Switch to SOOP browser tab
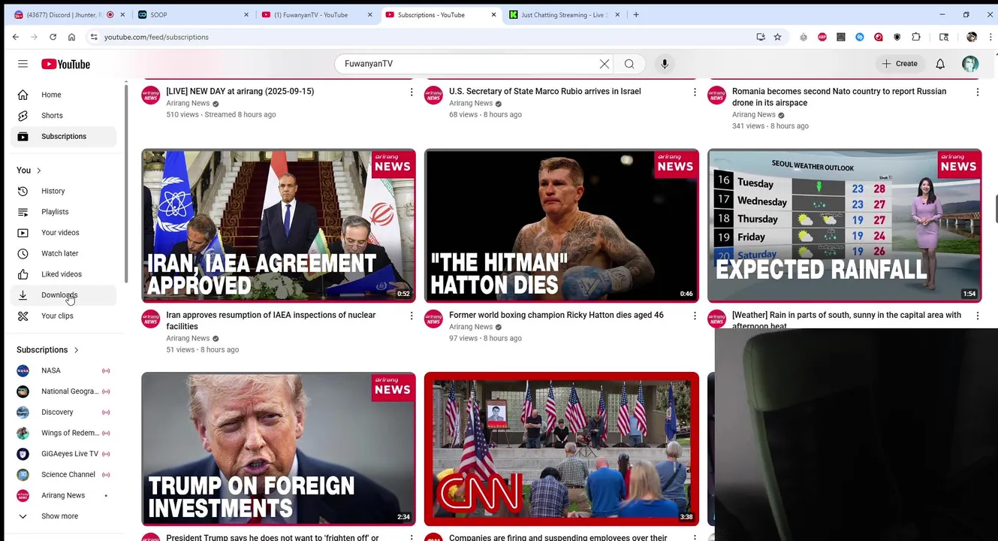Image resolution: width=998 pixels, height=541 pixels. [x=192, y=14]
